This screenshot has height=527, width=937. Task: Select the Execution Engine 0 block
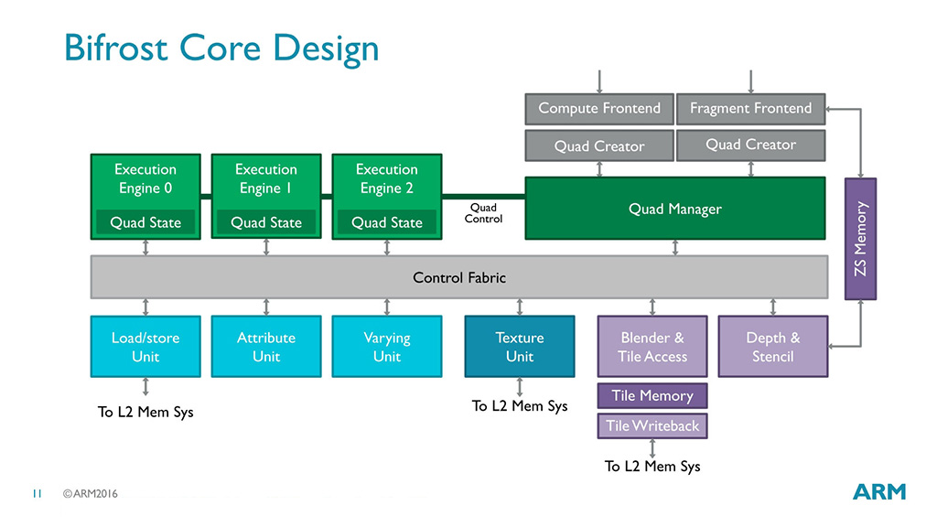[145, 197]
